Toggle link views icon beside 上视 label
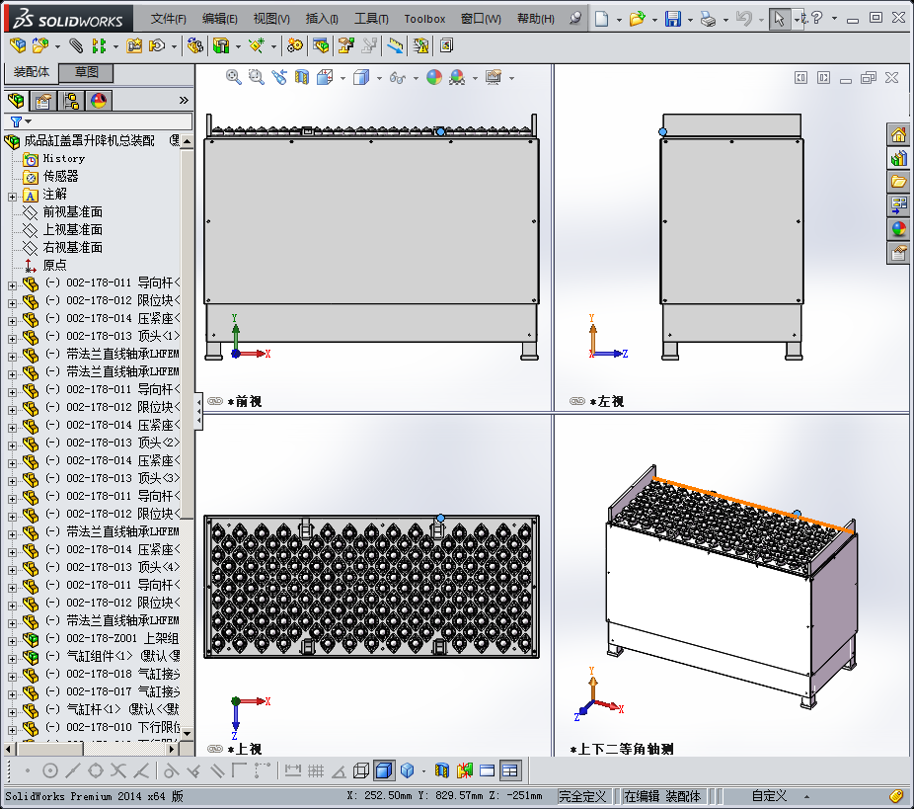The width and height of the screenshot is (914, 809). point(215,749)
